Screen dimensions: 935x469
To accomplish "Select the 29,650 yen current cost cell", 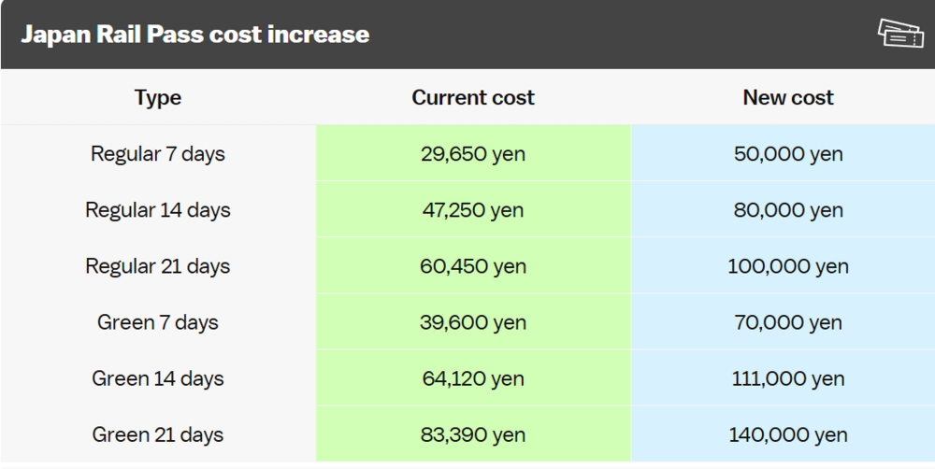I will click(473, 153).
